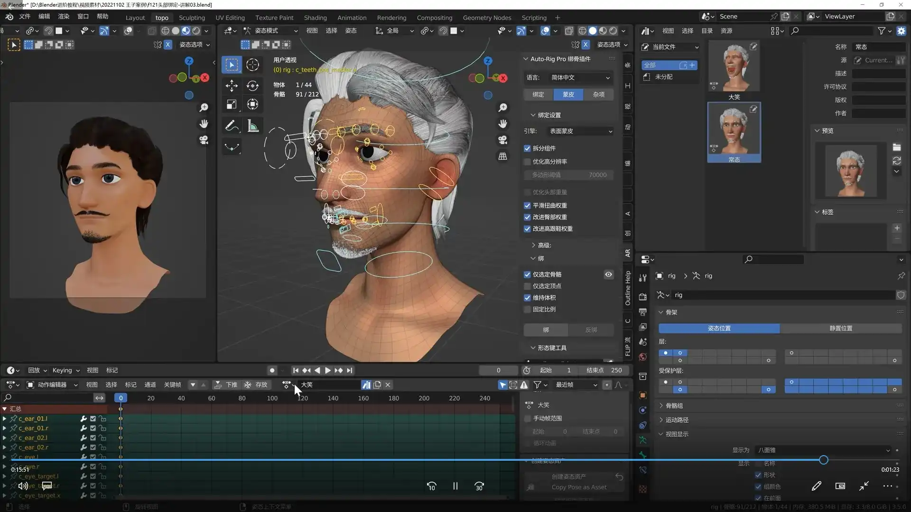Enable the 优化高分辨率 checkbox
The height and width of the screenshot is (512, 911).
[x=527, y=162]
